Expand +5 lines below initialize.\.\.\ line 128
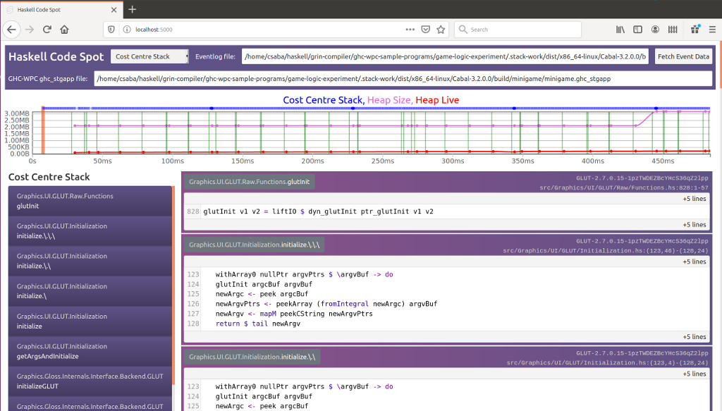722x411 pixels. [694, 336]
